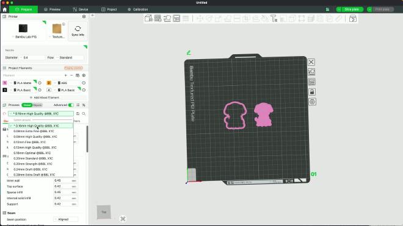The image size is (403, 226).
Task: Remove a filament with the minus icon
Action: pyautogui.click(x=71, y=76)
